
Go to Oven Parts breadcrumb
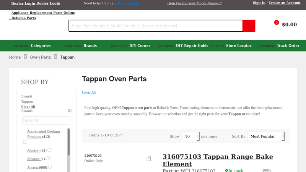(x=41, y=57)
